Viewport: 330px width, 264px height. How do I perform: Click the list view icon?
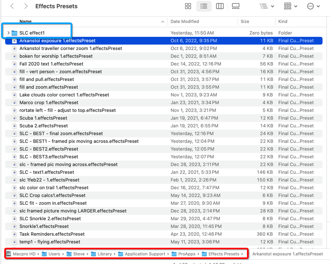click(204, 6)
